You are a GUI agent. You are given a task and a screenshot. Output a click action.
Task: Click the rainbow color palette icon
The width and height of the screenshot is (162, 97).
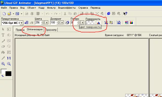(x=131, y=22)
